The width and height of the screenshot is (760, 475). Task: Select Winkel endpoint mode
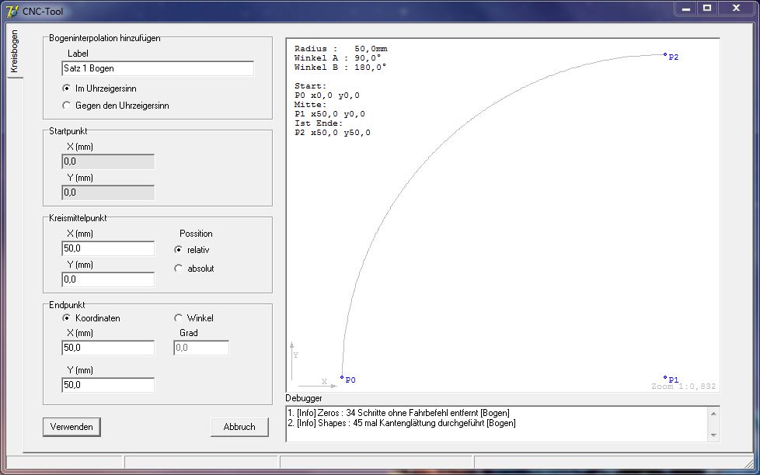(x=179, y=318)
